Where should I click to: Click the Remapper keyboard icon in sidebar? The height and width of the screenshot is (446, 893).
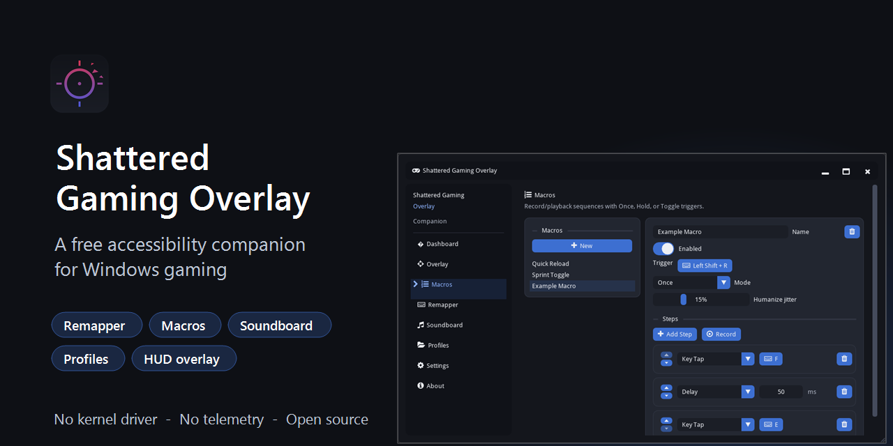click(x=421, y=305)
